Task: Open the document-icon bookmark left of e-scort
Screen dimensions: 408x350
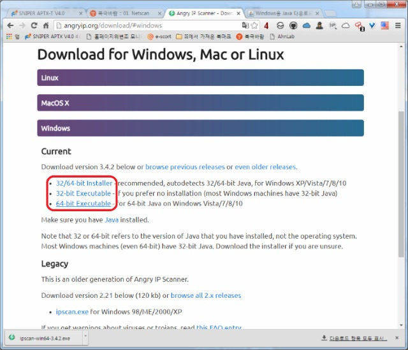Action: point(113,37)
